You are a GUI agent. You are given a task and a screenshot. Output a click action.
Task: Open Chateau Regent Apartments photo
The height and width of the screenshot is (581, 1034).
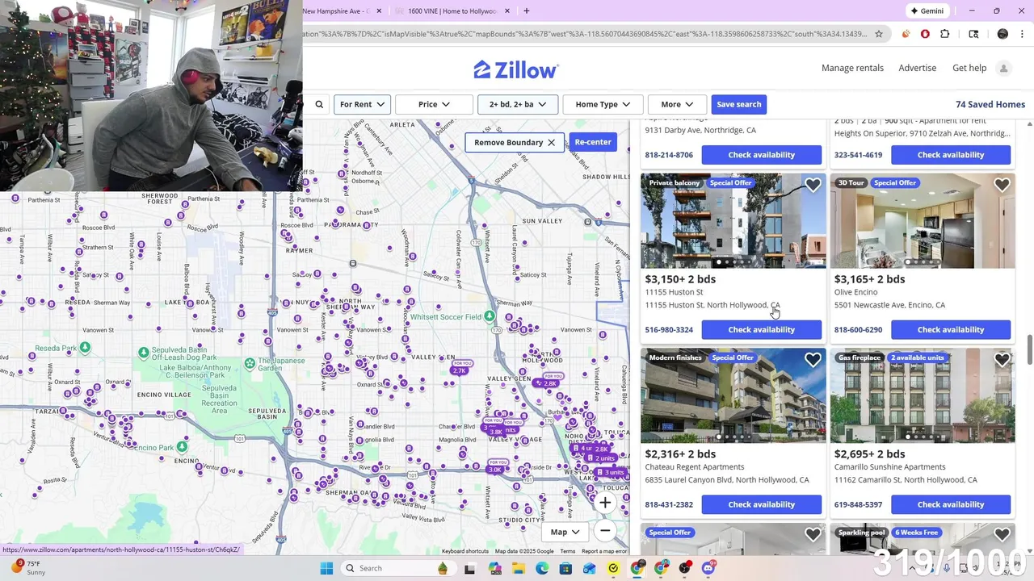(x=733, y=396)
